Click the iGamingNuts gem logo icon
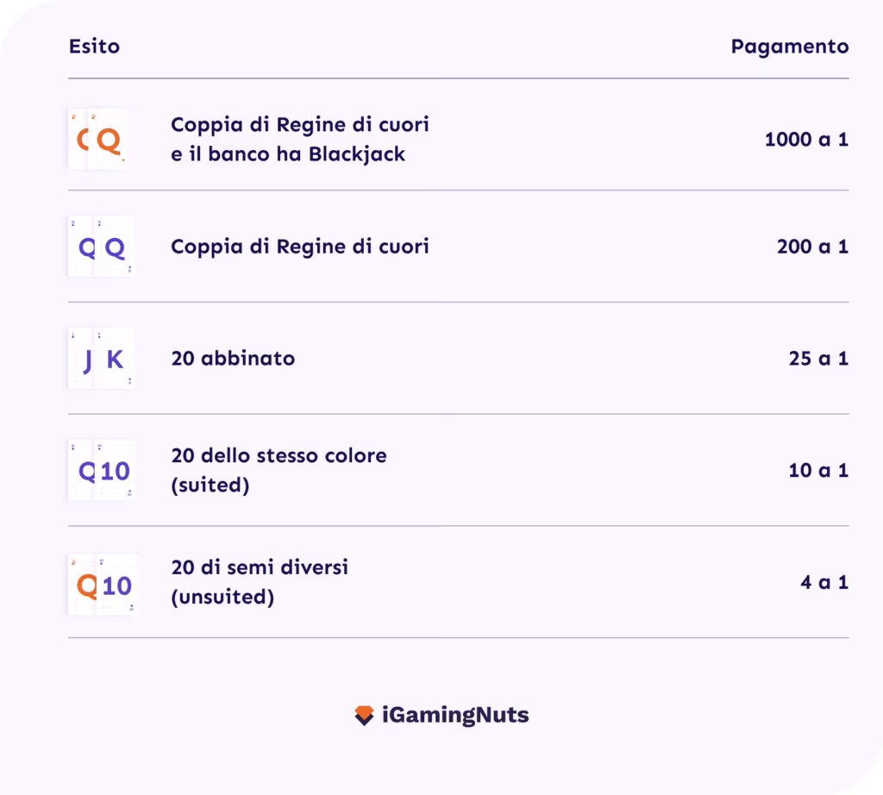 click(x=364, y=716)
